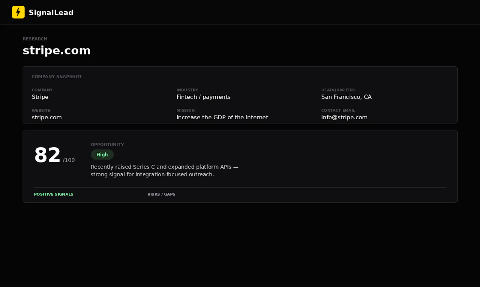Select the stripe.com page heading
480x287 pixels.
point(56,50)
